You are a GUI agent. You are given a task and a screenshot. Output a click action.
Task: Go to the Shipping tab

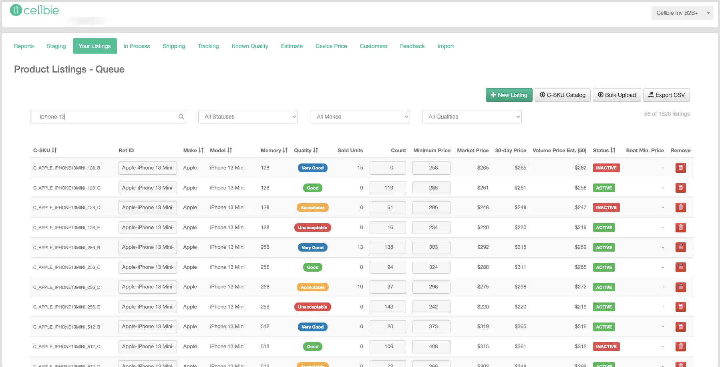(x=174, y=46)
